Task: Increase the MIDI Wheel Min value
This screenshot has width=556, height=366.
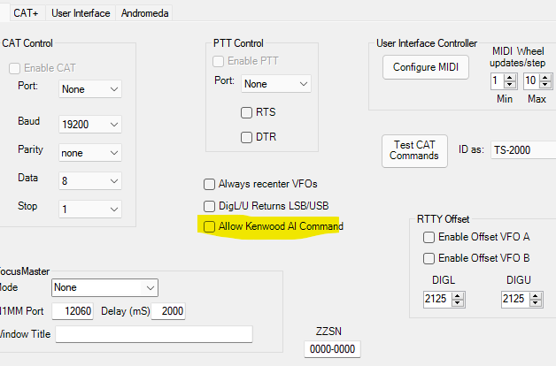Action: [509, 76]
